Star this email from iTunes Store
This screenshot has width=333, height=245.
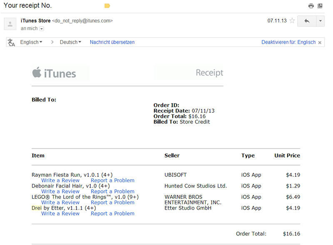coord(292,21)
